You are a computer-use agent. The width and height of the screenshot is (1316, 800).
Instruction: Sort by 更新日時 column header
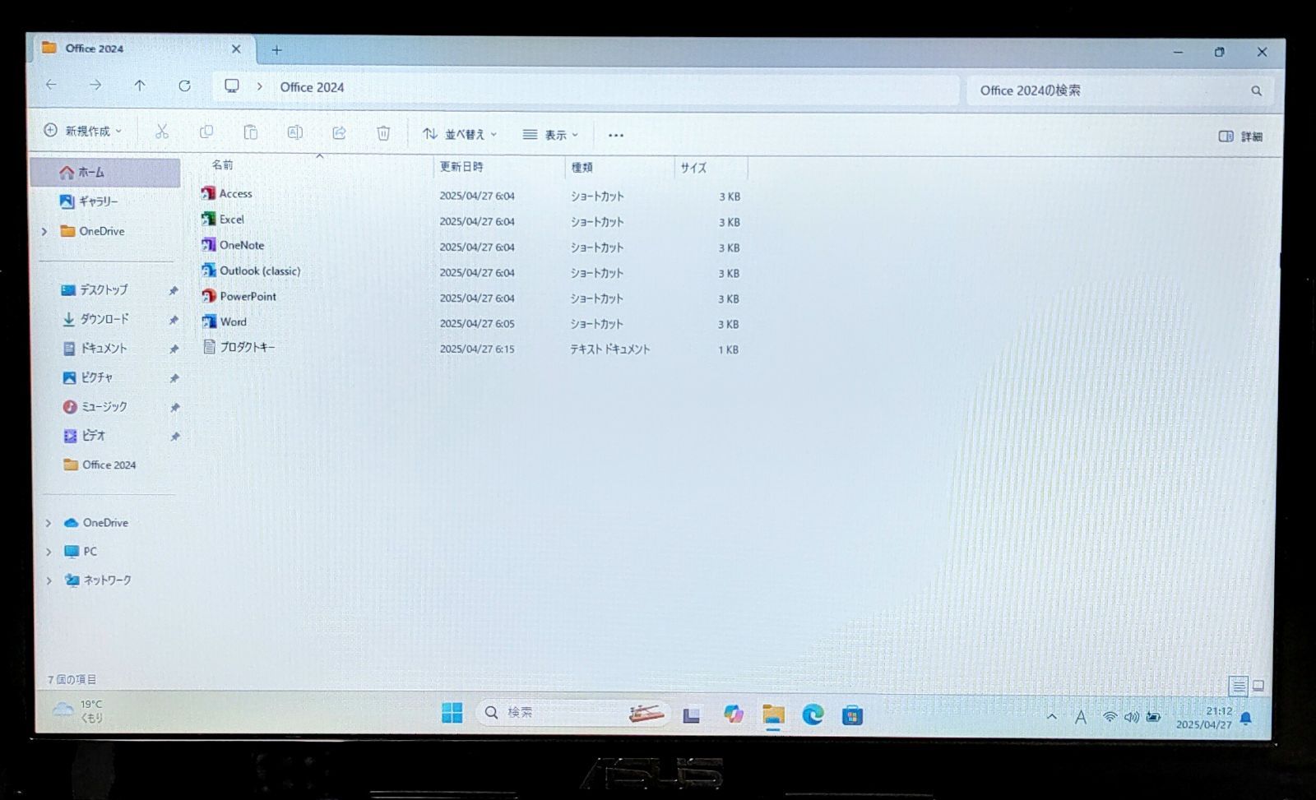(x=461, y=166)
